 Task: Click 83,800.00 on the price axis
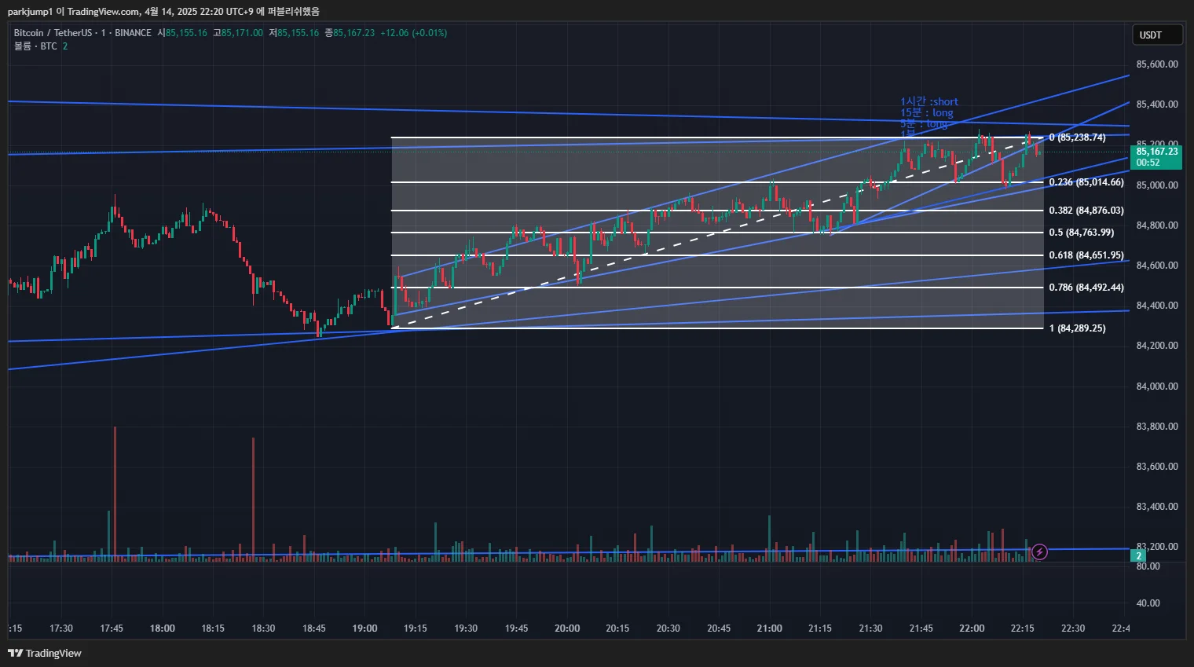pyautogui.click(x=1157, y=427)
